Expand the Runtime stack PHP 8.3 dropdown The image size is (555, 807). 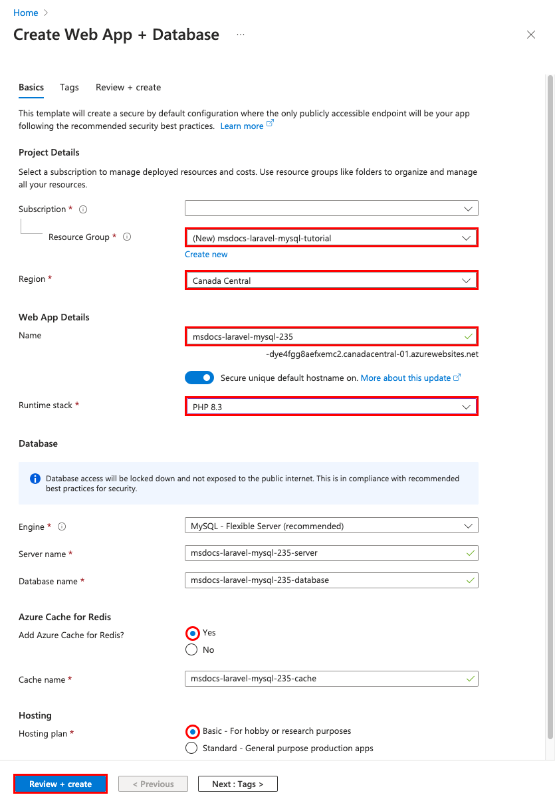click(x=331, y=406)
